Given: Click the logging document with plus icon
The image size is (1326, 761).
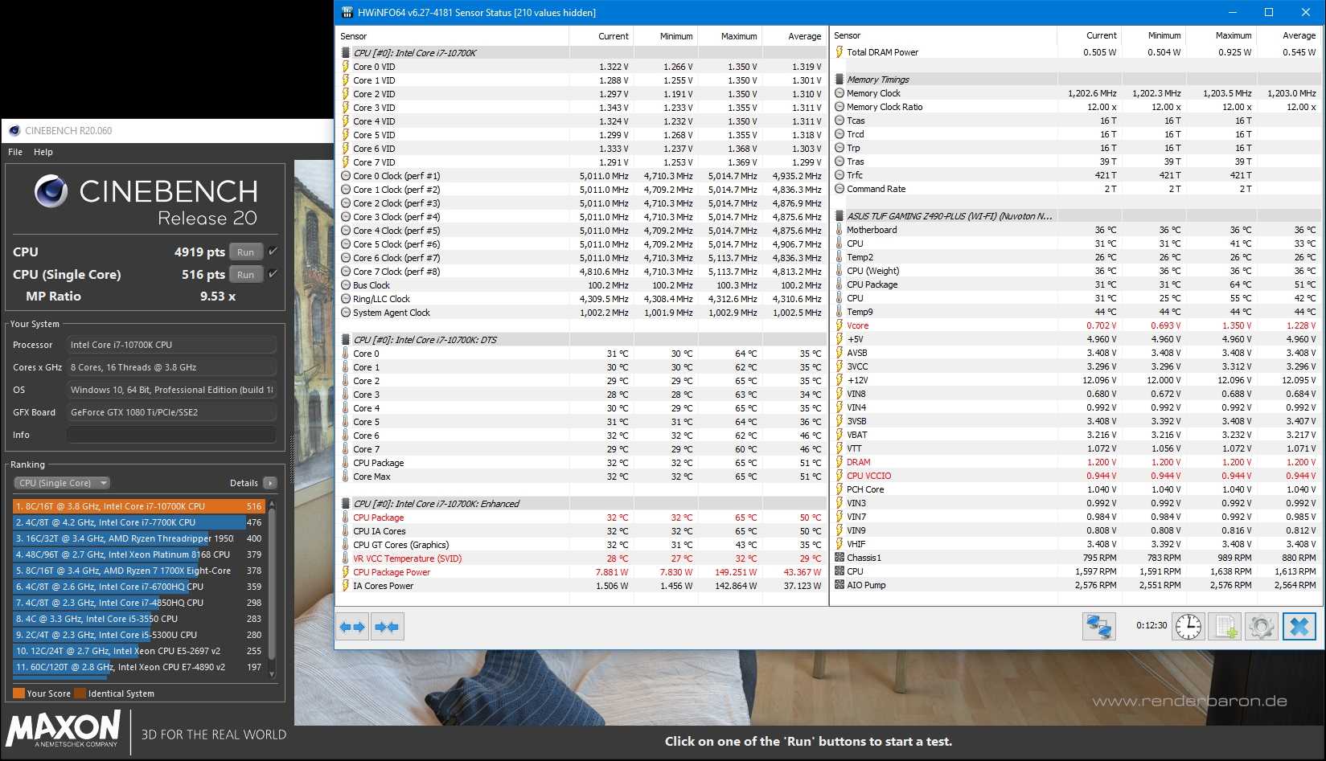Looking at the screenshot, I should point(1225,626).
